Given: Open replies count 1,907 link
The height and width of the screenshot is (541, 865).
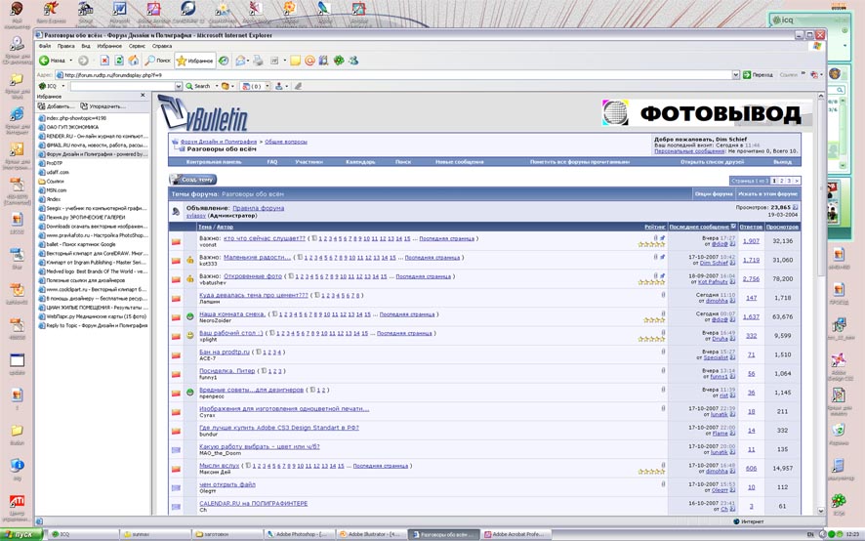Looking at the screenshot, I should click(x=751, y=241).
